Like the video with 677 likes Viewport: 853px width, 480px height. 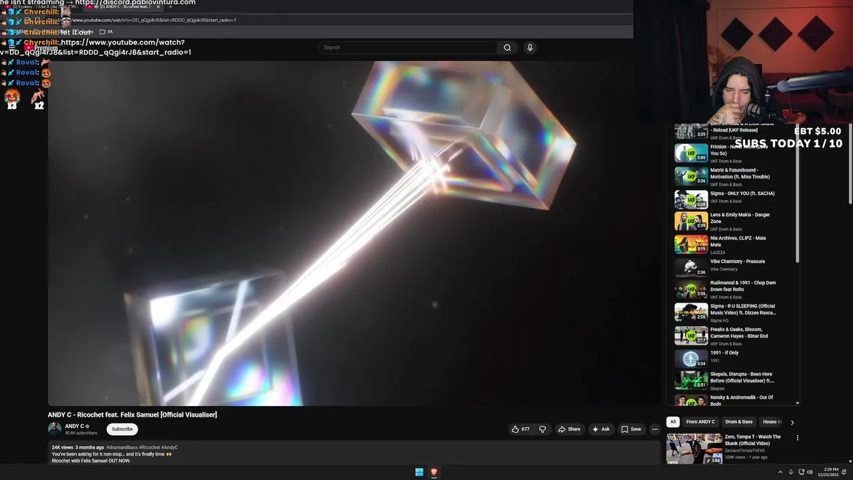[520, 429]
